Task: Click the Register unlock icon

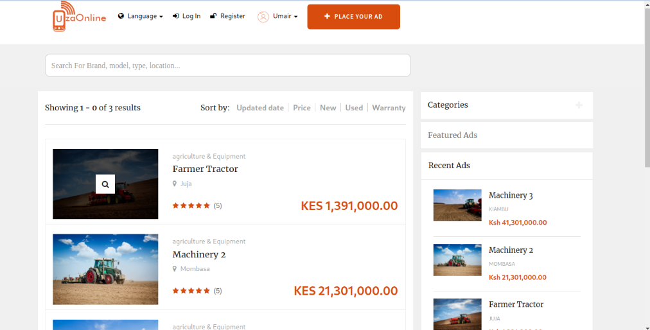Action: tap(213, 16)
